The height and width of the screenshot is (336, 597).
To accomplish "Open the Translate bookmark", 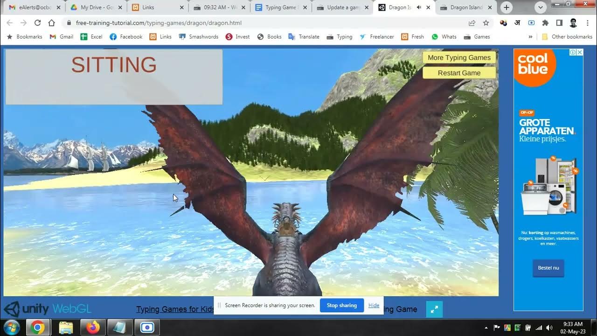I will pos(304,36).
